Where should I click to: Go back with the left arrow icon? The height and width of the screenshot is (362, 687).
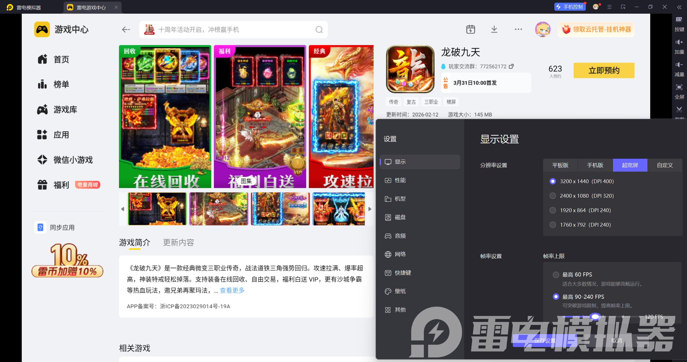tap(126, 29)
